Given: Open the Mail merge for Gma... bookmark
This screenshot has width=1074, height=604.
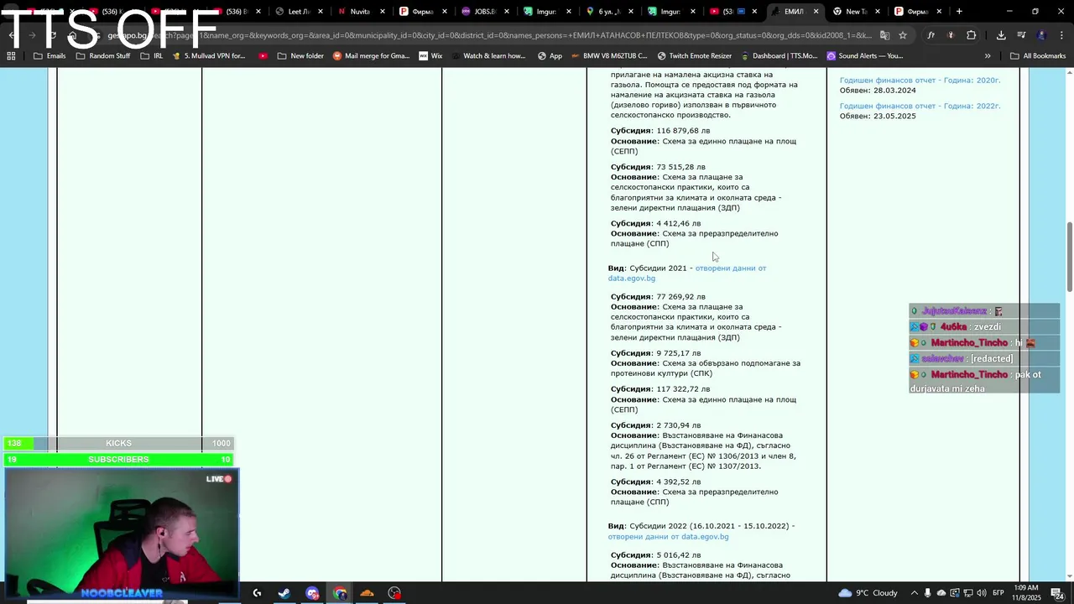Looking at the screenshot, I should pos(371,56).
